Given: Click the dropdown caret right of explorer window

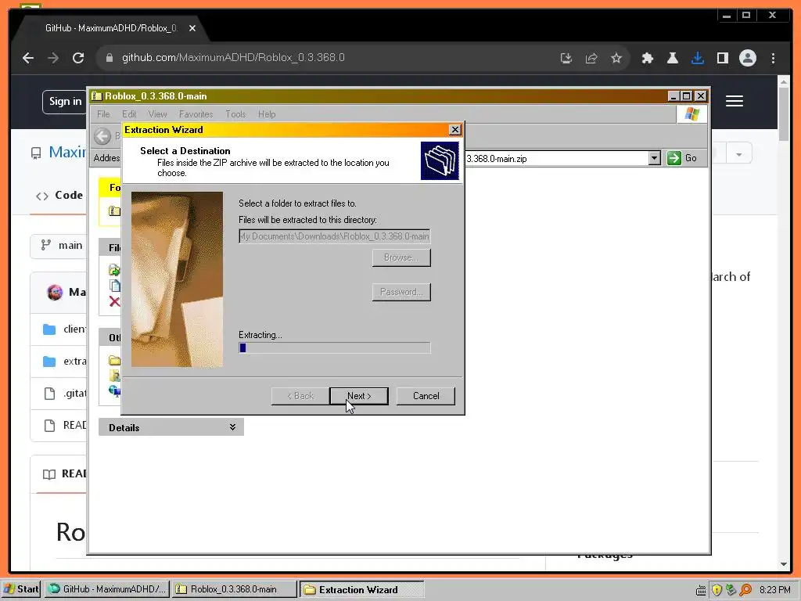Looking at the screenshot, I should click(x=738, y=154).
